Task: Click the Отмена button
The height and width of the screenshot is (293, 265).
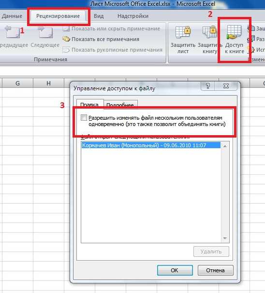Action: [215, 270]
